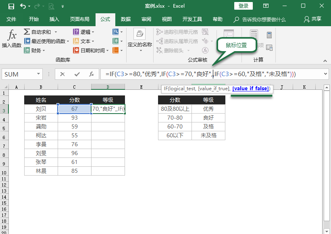The image size is (331, 234).
Task: Click 追踪引用单元格 trace precedents
Action: [177, 32]
